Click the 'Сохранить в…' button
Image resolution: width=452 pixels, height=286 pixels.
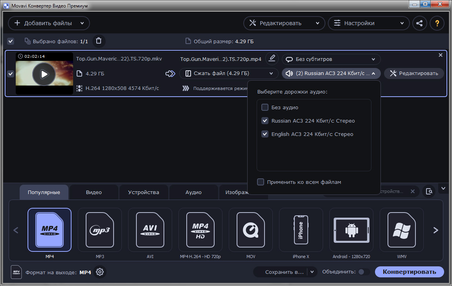point(284,272)
